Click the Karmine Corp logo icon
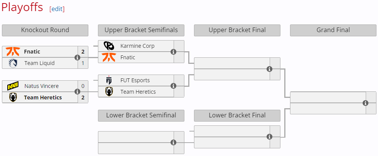This screenshot has height=156, width=378. pyautogui.click(x=109, y=46)
